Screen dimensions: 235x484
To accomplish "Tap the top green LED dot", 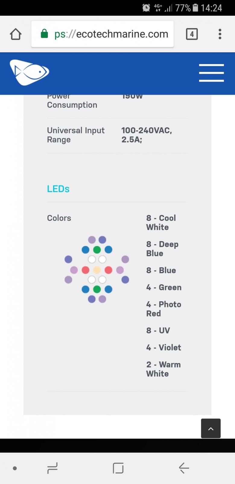I will (x=97, y=250).
